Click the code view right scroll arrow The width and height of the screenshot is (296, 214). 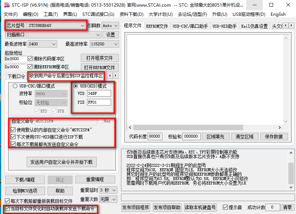coord(280,128)
